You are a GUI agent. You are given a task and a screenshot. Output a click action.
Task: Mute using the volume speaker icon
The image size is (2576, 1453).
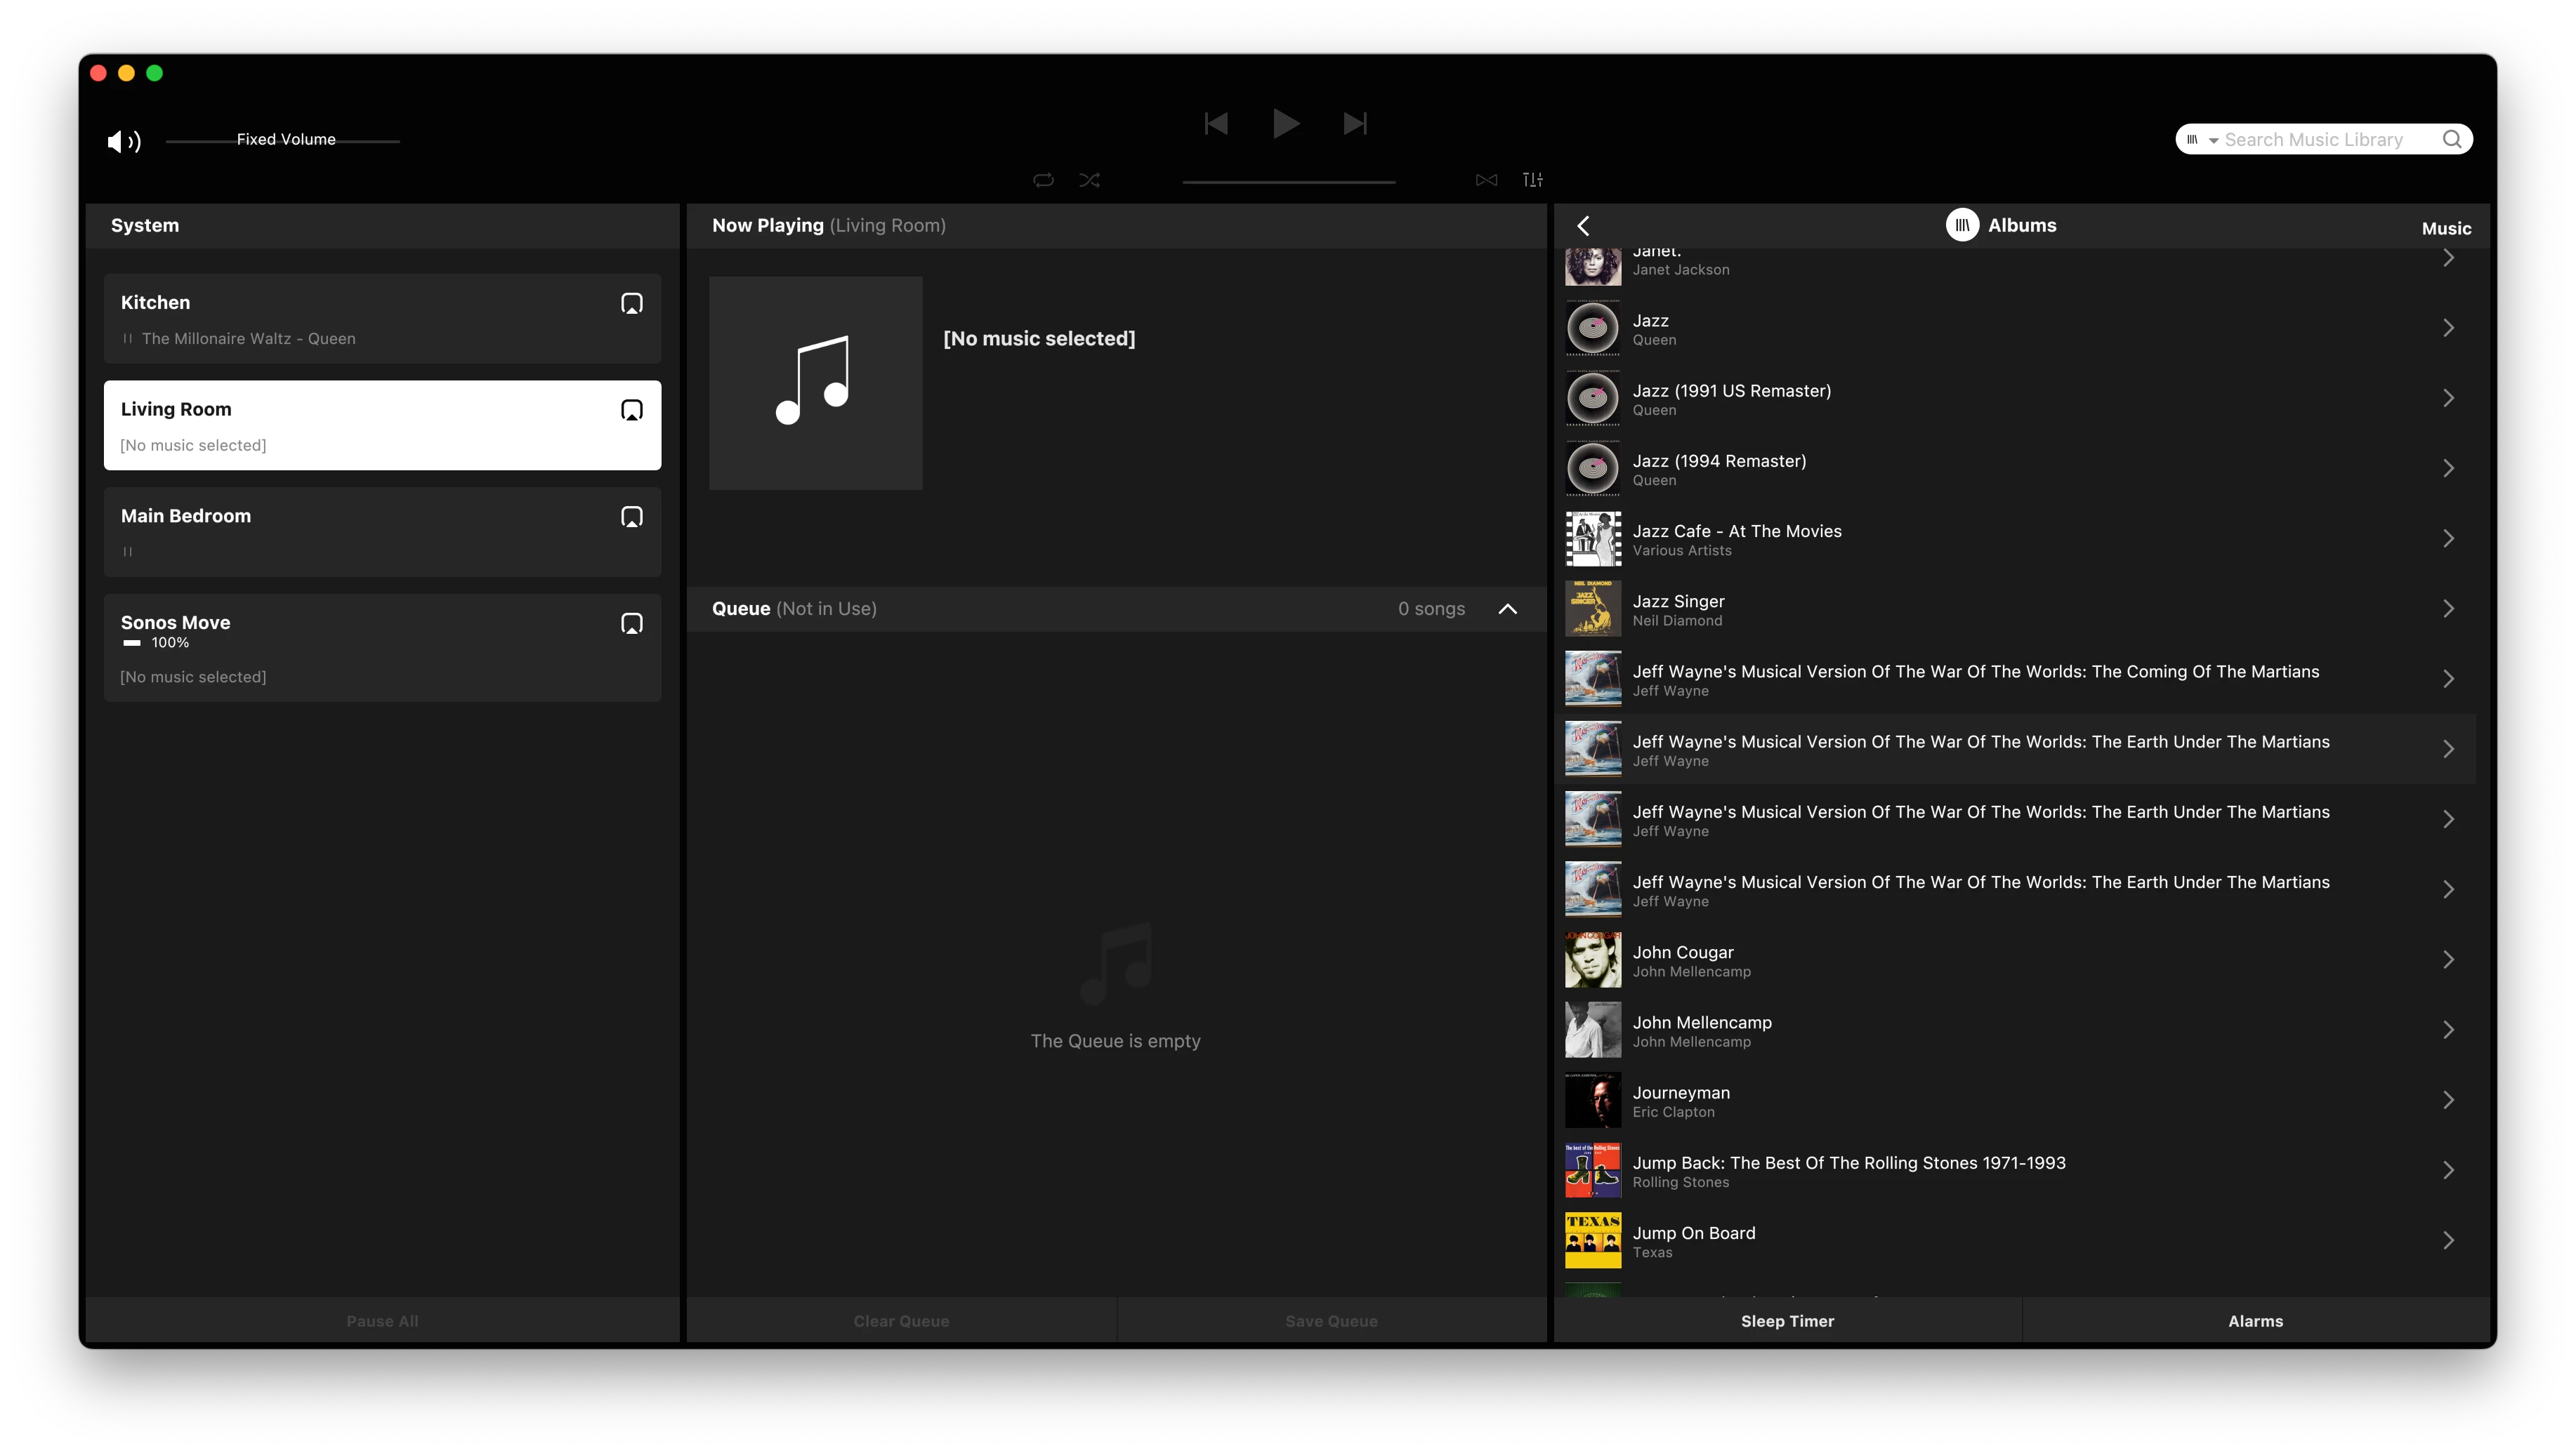point(123,141)
